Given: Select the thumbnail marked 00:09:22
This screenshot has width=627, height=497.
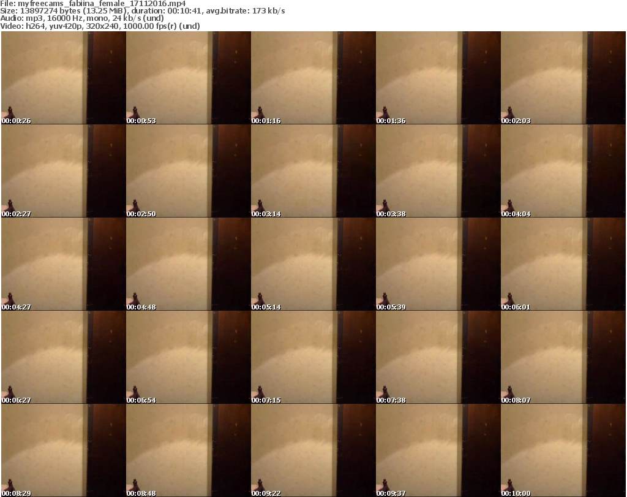Looking at the screenshot, I should click(313, 450).
